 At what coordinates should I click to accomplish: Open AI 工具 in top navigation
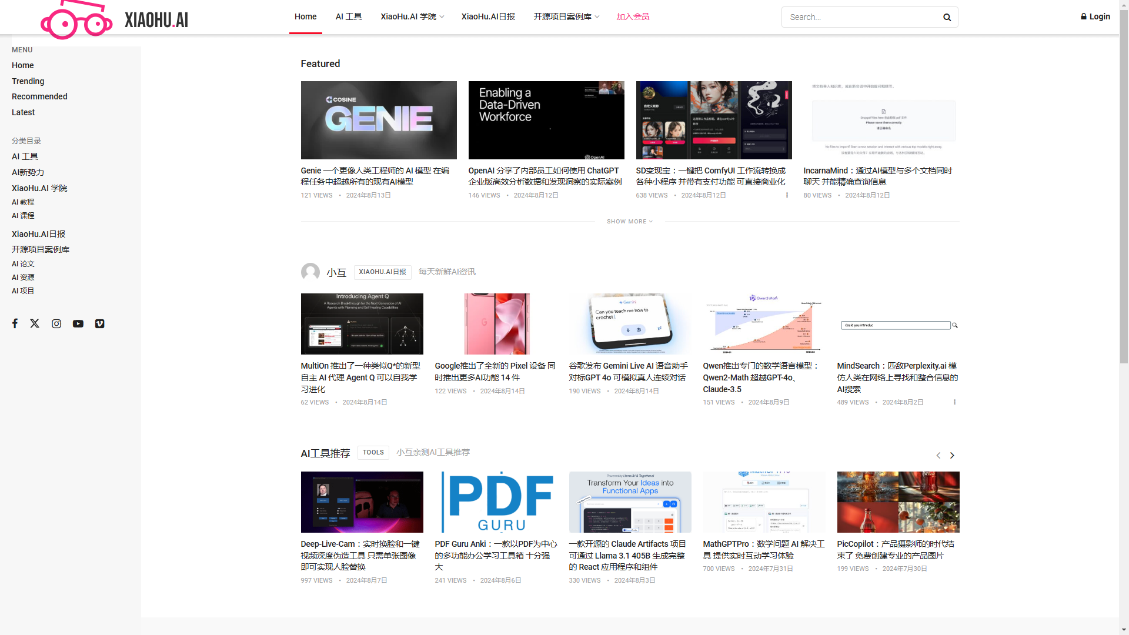coord(349,16)
